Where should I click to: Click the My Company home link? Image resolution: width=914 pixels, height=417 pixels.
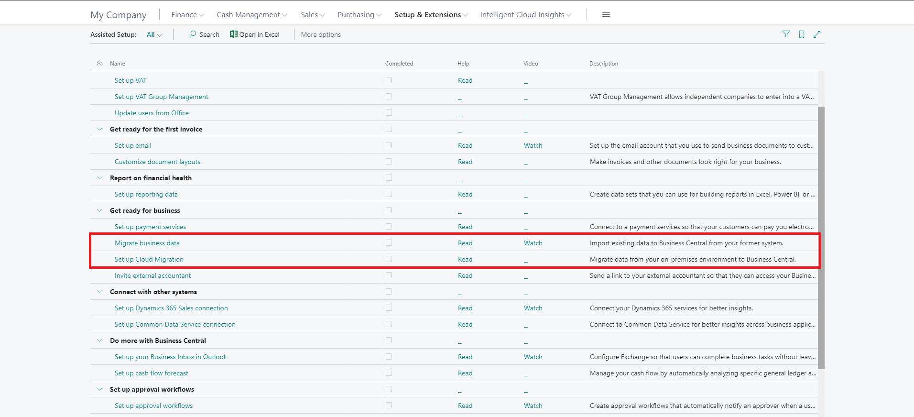point(119,15)
